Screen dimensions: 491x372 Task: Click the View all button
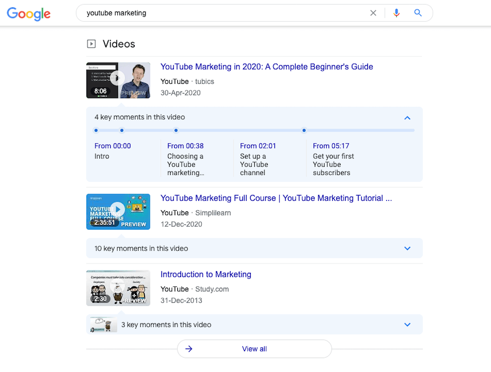(x=254, y=349)
